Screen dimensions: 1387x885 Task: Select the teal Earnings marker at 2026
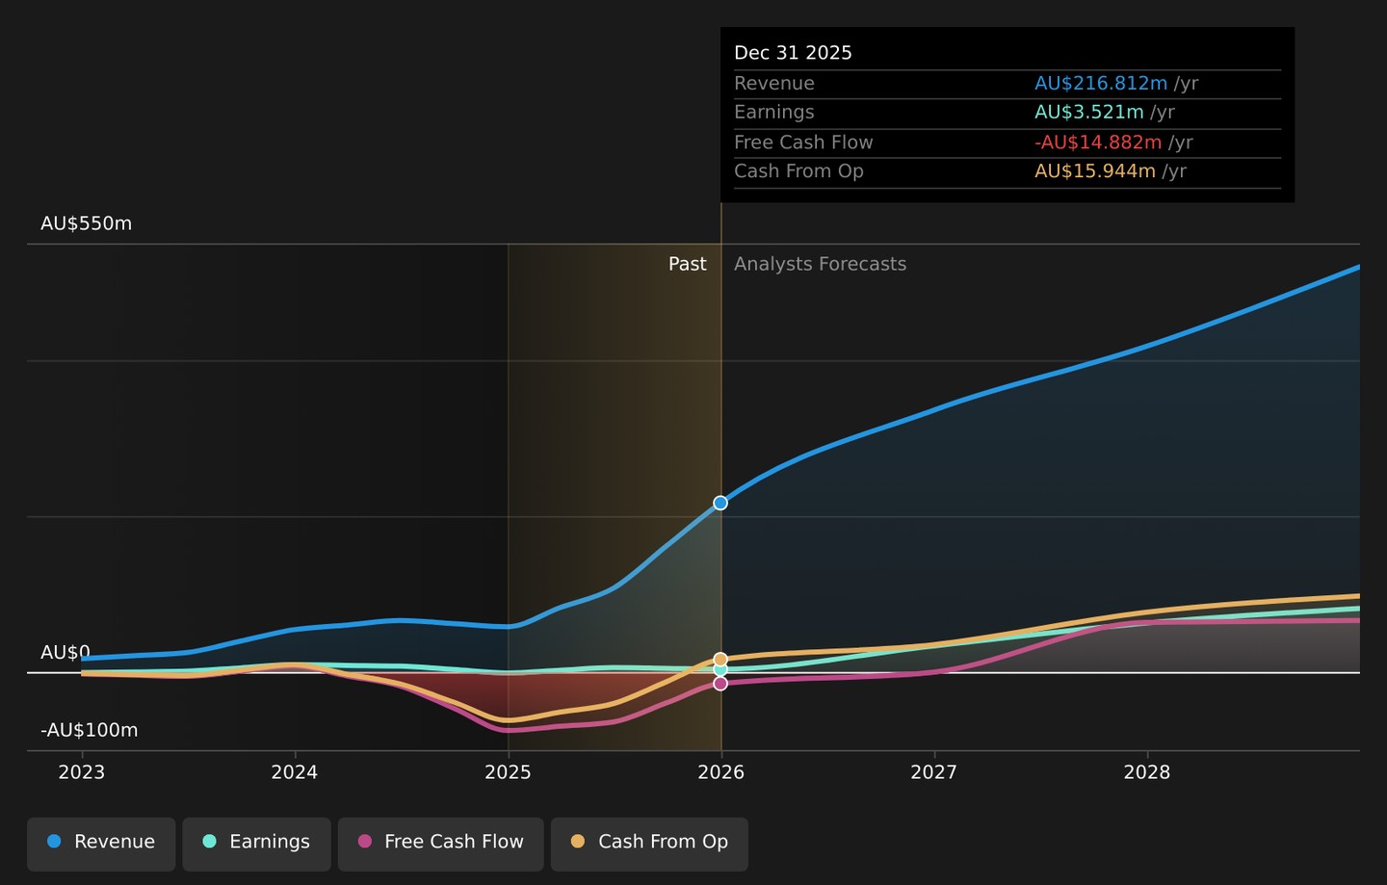click(x=720, y=669)
